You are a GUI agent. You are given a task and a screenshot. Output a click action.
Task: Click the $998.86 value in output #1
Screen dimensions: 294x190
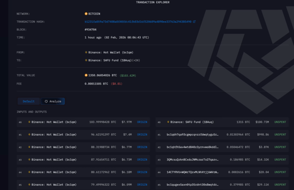coord(263,135)
